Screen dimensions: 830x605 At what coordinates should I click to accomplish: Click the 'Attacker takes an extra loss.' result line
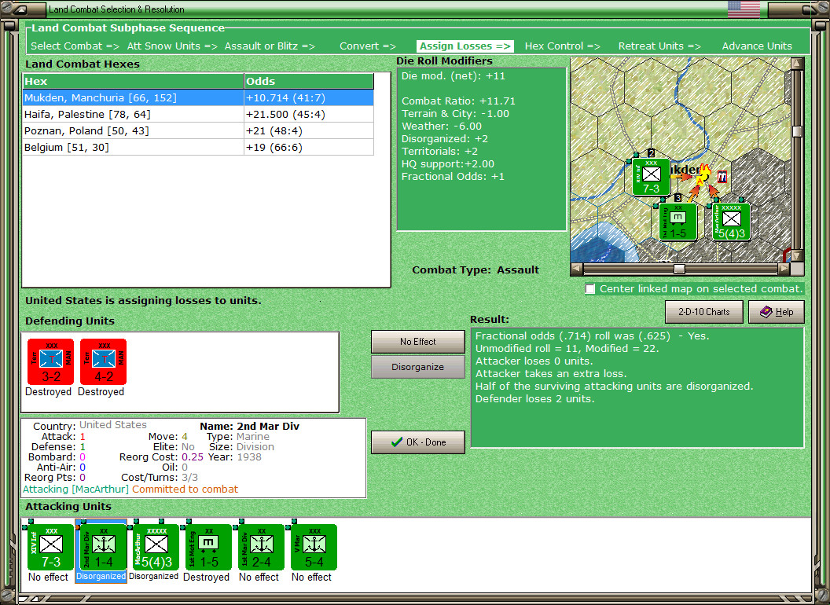point(551,374)
